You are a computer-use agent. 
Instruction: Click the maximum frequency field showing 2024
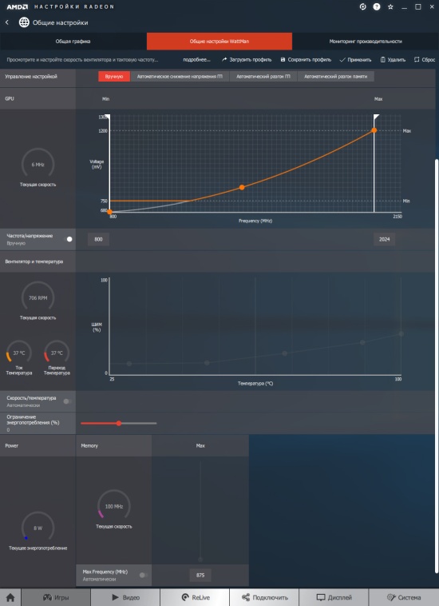click(384, 239)
